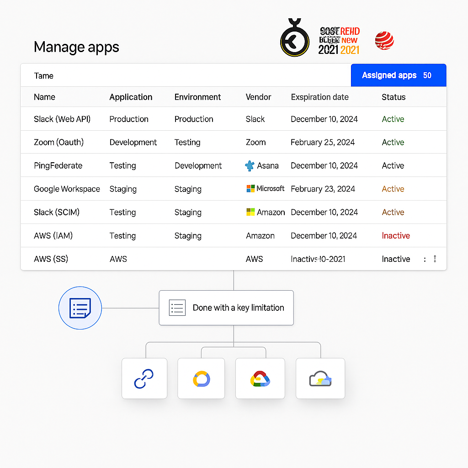Sort by the Vendor column header
The image size is (468, 468).
pyautogui.click(x=258, y=97)
